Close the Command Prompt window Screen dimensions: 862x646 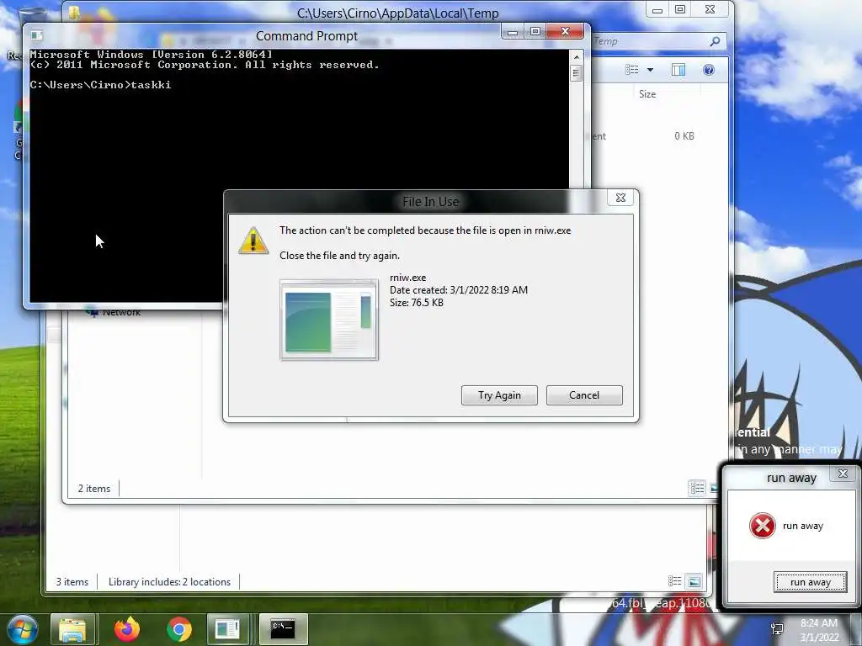[565, 32]
